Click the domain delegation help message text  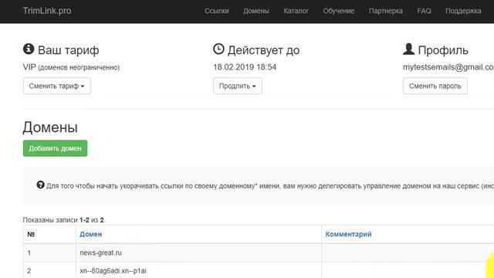click(x=270, y=186)
